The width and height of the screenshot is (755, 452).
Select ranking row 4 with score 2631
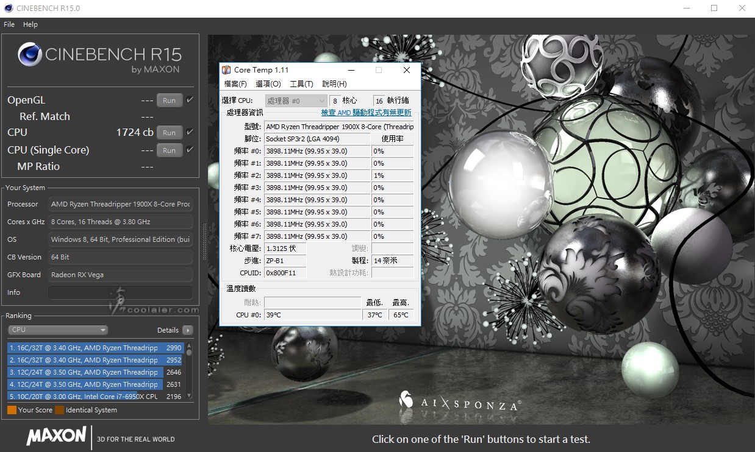tap(96, 384)
